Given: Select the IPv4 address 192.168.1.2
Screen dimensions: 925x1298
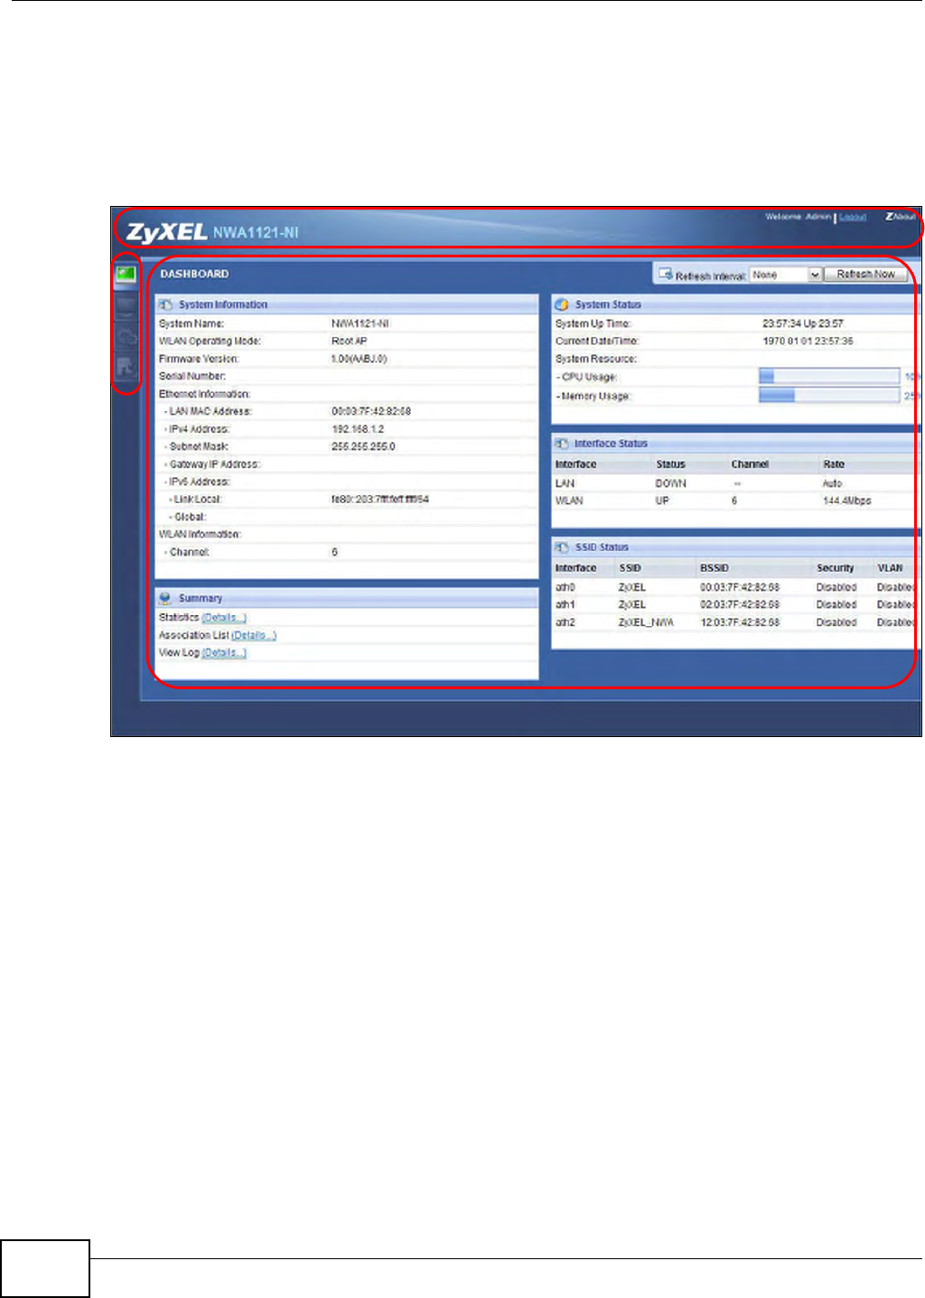Looking at the screenshot, I should 358,429.
